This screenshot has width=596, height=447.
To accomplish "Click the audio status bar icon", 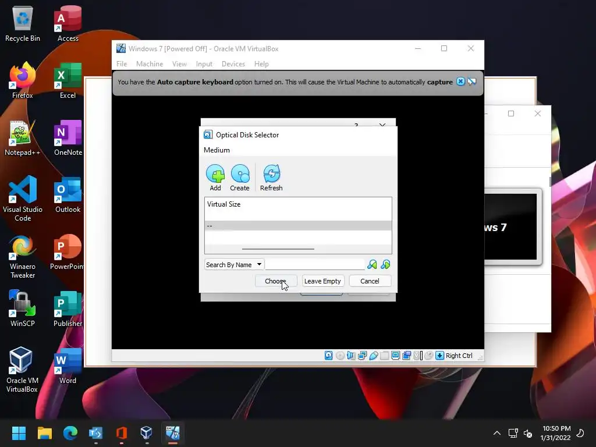I will [351, 356].
